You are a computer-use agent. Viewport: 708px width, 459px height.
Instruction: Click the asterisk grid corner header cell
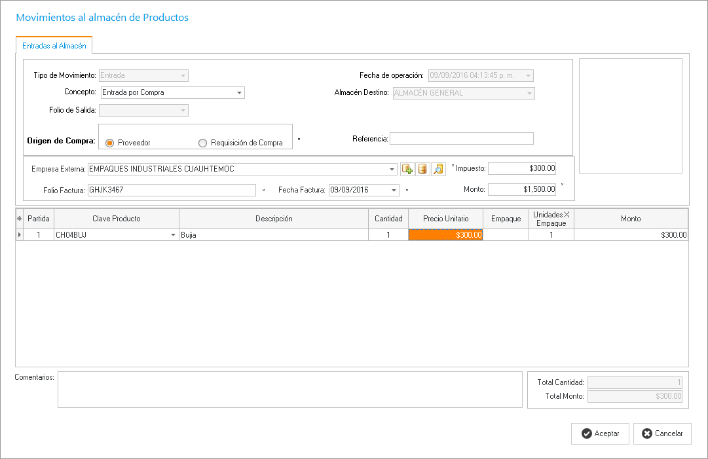(x=19, y=219)
